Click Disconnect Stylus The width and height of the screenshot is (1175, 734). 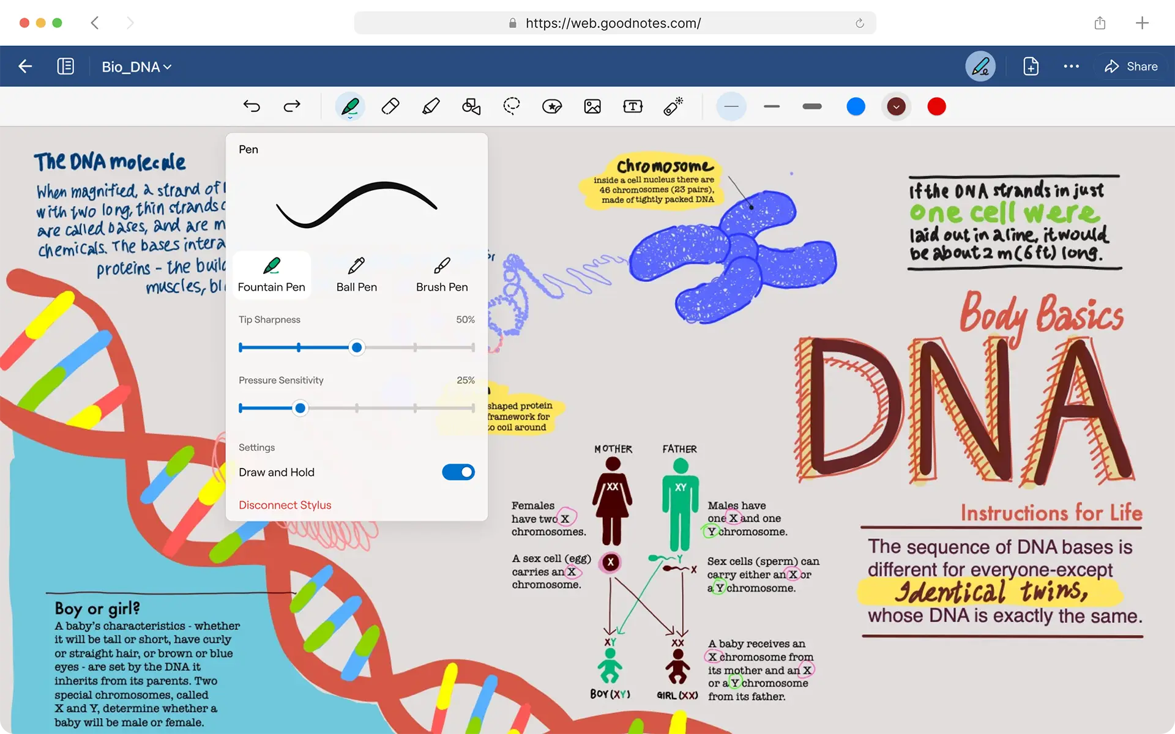(x=285, y=505)
